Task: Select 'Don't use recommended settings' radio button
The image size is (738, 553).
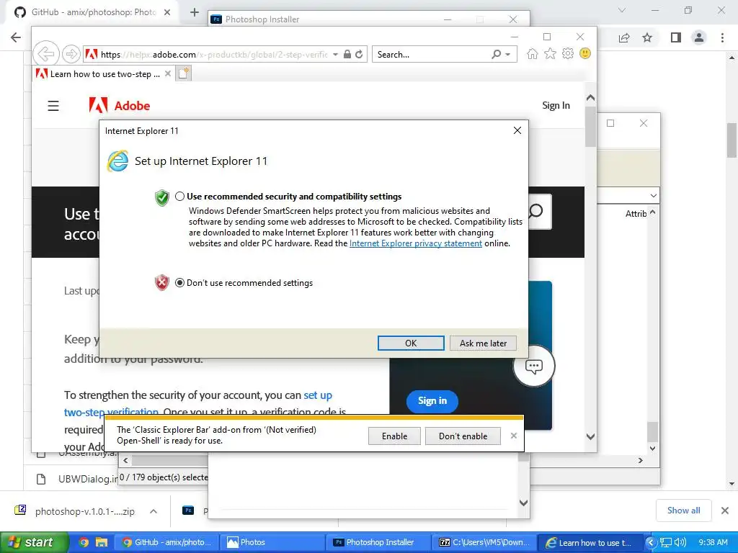Action: (179, 282)
